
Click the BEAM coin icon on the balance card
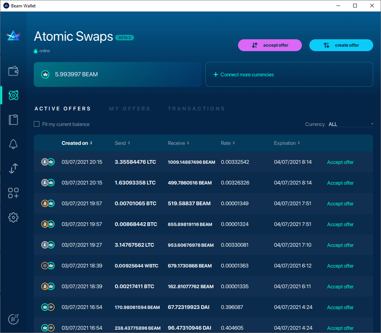45,74
